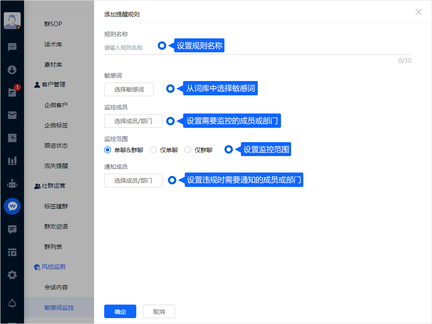The width and height of the screenshot is (432, 324).
Task: Open 企微客户 in the side menu
Action: coord(56,105)
